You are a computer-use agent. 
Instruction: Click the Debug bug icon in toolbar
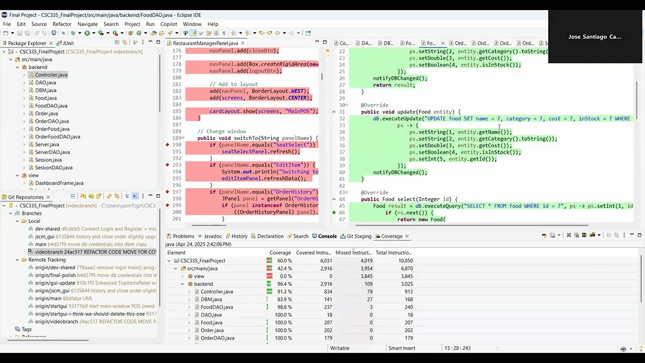click(x=73, y=33)
